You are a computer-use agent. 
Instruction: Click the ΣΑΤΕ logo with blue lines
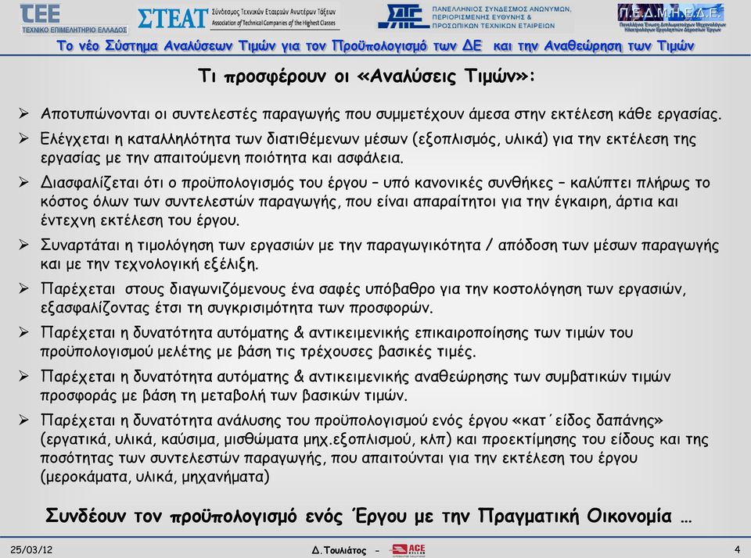point(403,16)
